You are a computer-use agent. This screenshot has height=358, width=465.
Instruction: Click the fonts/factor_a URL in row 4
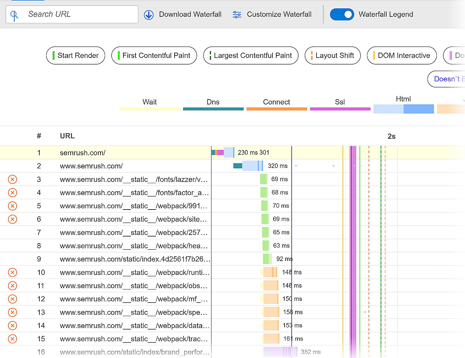(135, 193)
